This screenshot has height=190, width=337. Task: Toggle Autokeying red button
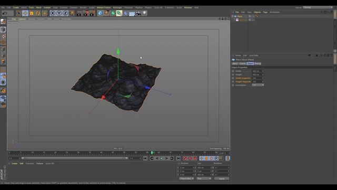pyautogui.click(x=190, y=158)
